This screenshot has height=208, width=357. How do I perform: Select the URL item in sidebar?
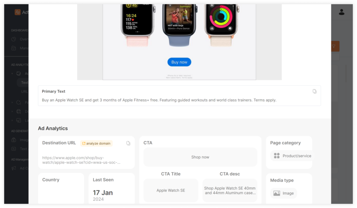tap(24, 92)
